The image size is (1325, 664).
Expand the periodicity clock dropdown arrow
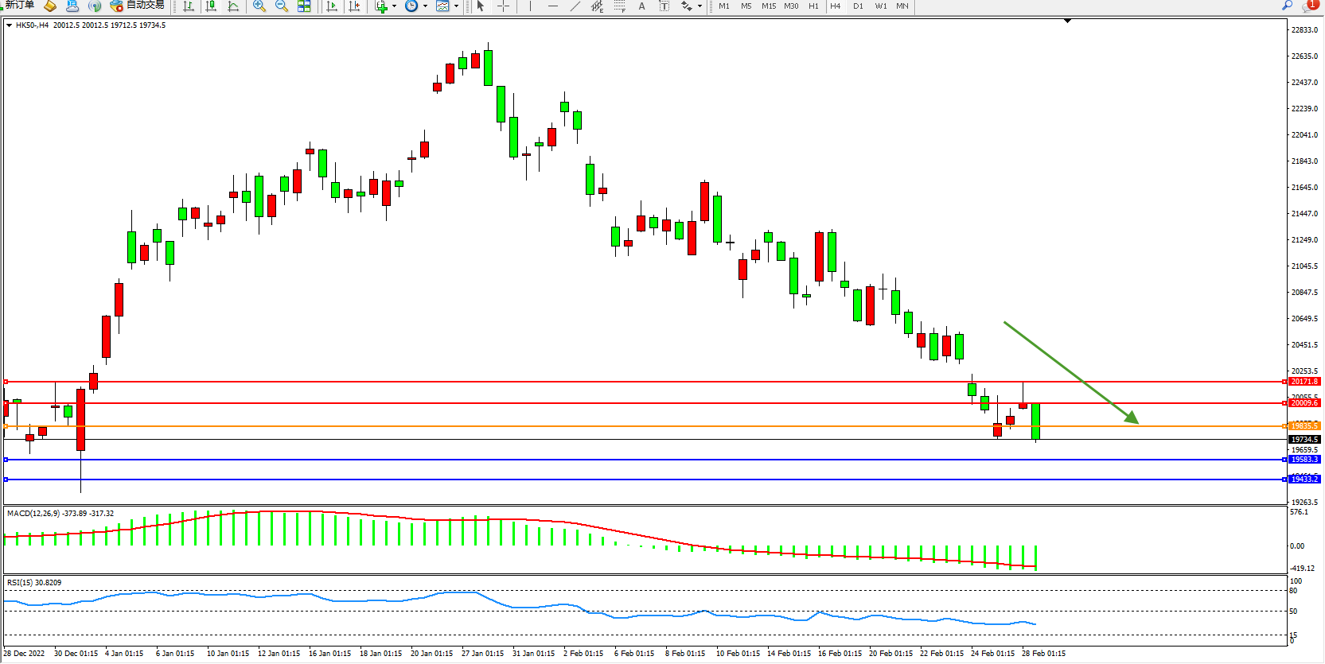pyautogui.click(x=425, y=6)
